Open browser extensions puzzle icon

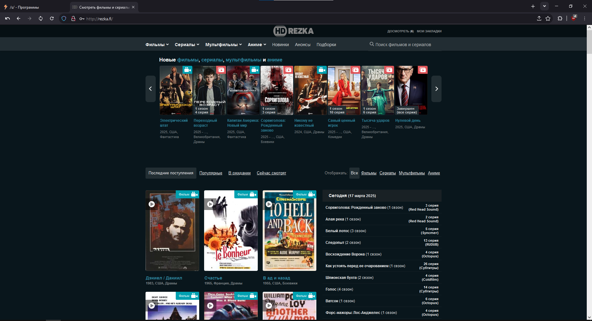(x=560, y=18)
